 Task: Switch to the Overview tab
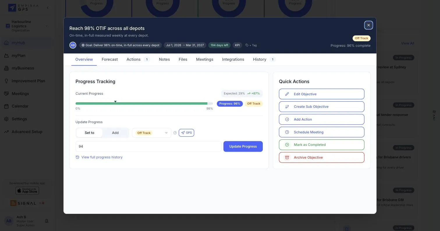(84, 59)
